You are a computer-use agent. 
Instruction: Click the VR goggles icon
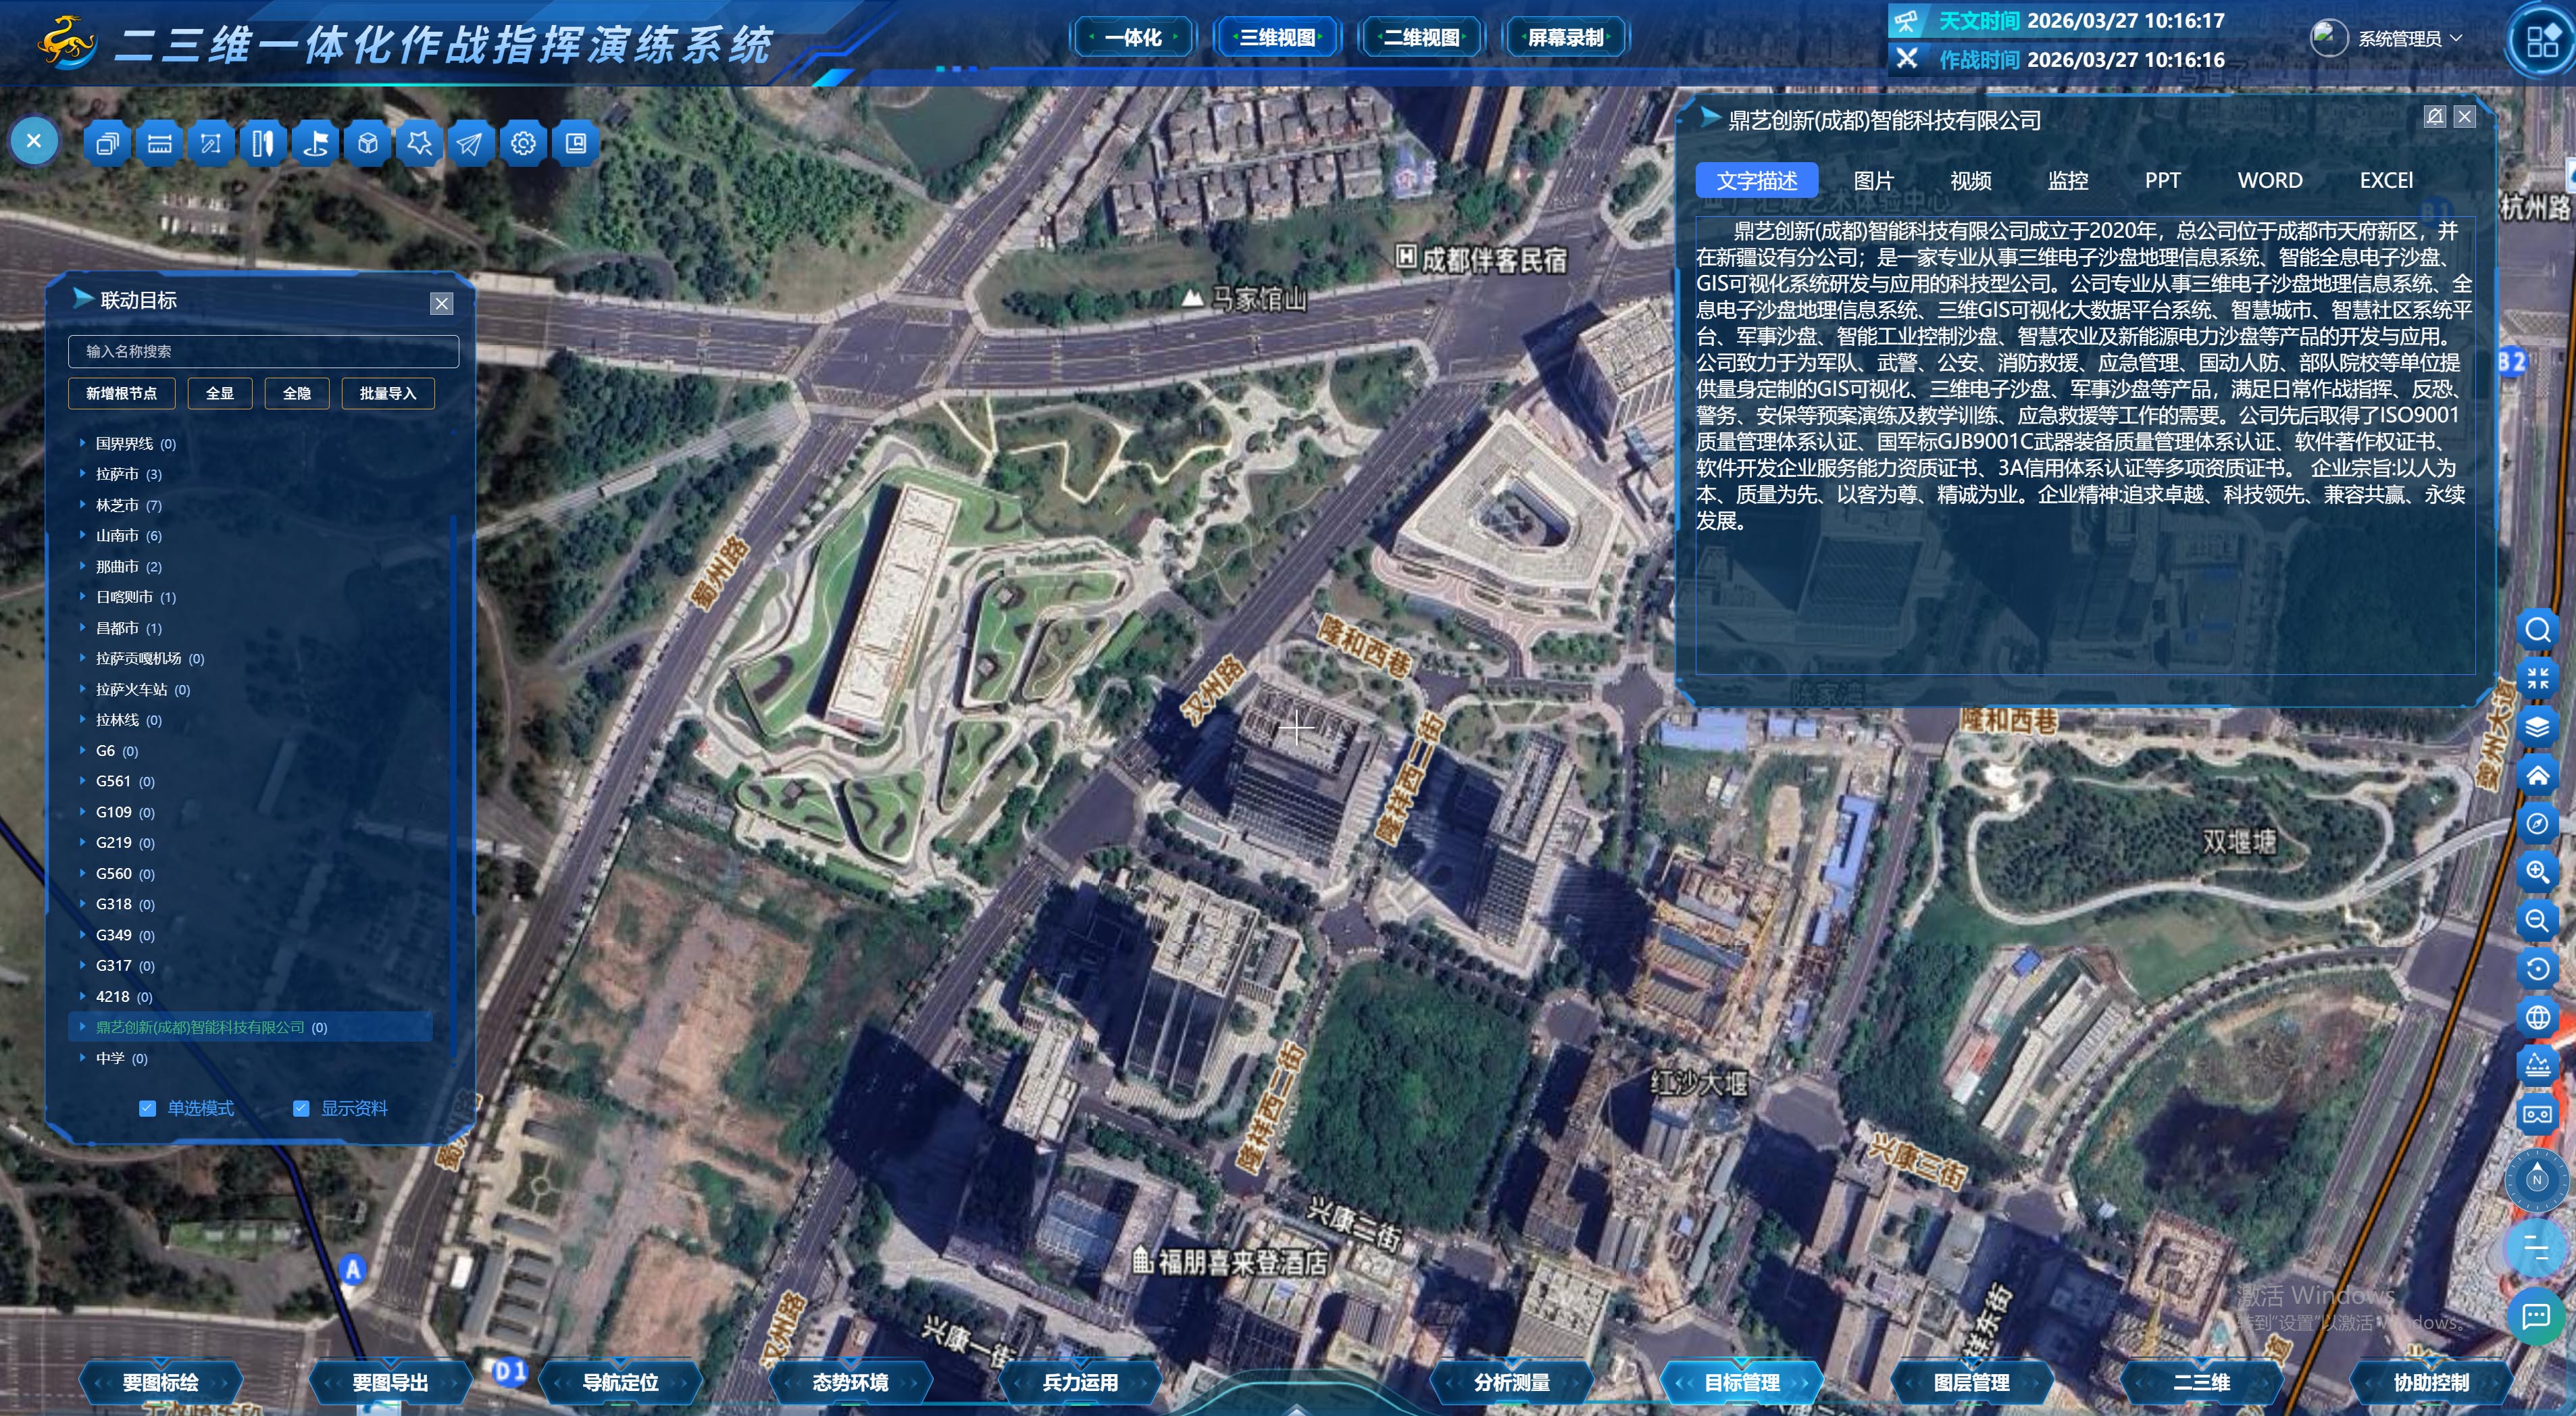2537,1114
